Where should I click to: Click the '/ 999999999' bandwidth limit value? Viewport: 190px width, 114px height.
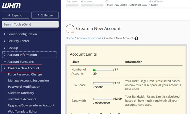pyautogui.click(x=101, y=103)
